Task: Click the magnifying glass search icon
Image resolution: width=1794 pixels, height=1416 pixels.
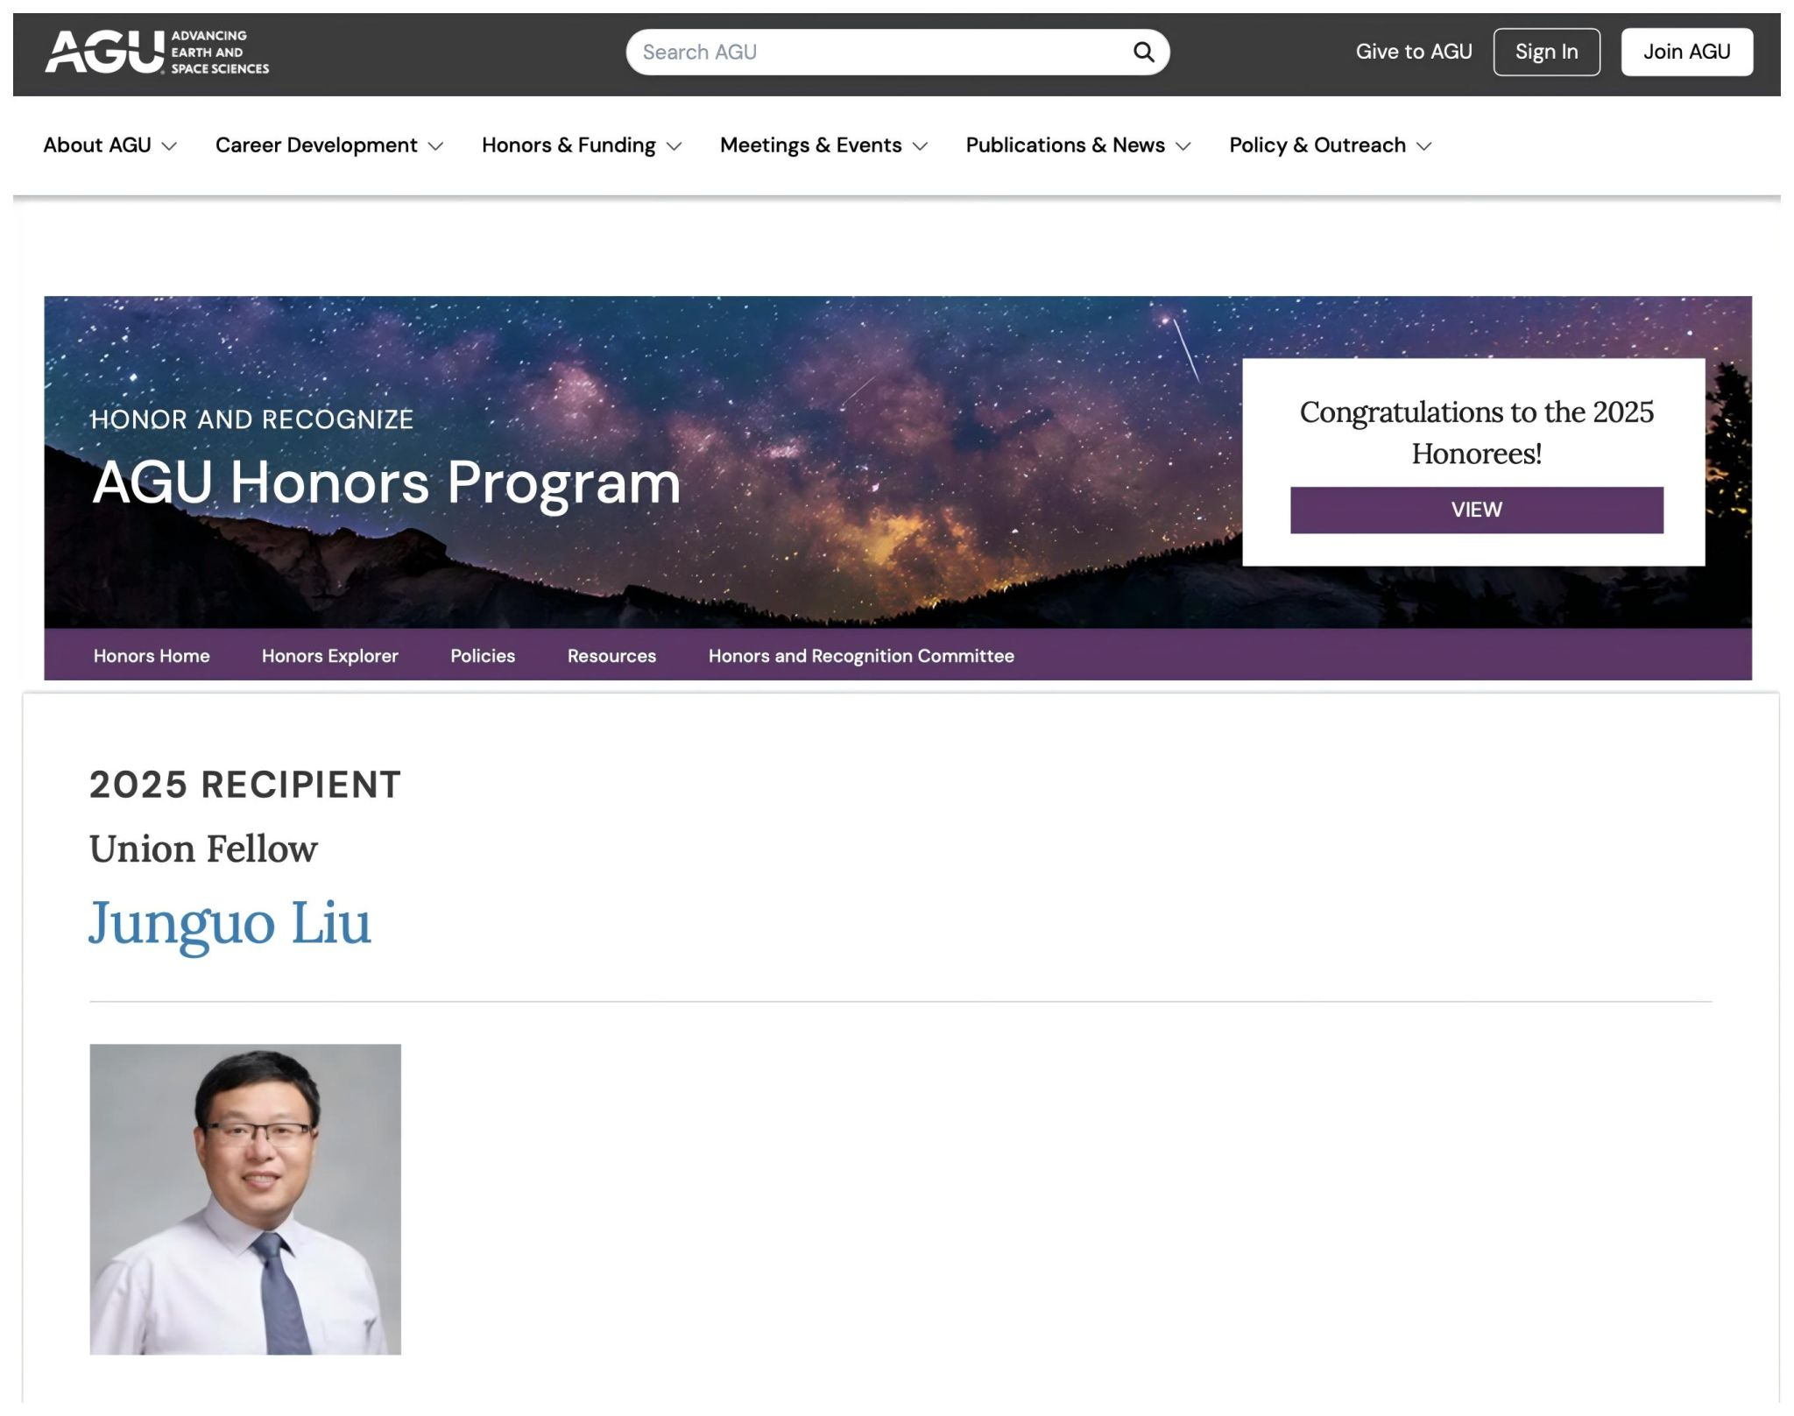Action: click(1143, 52)
